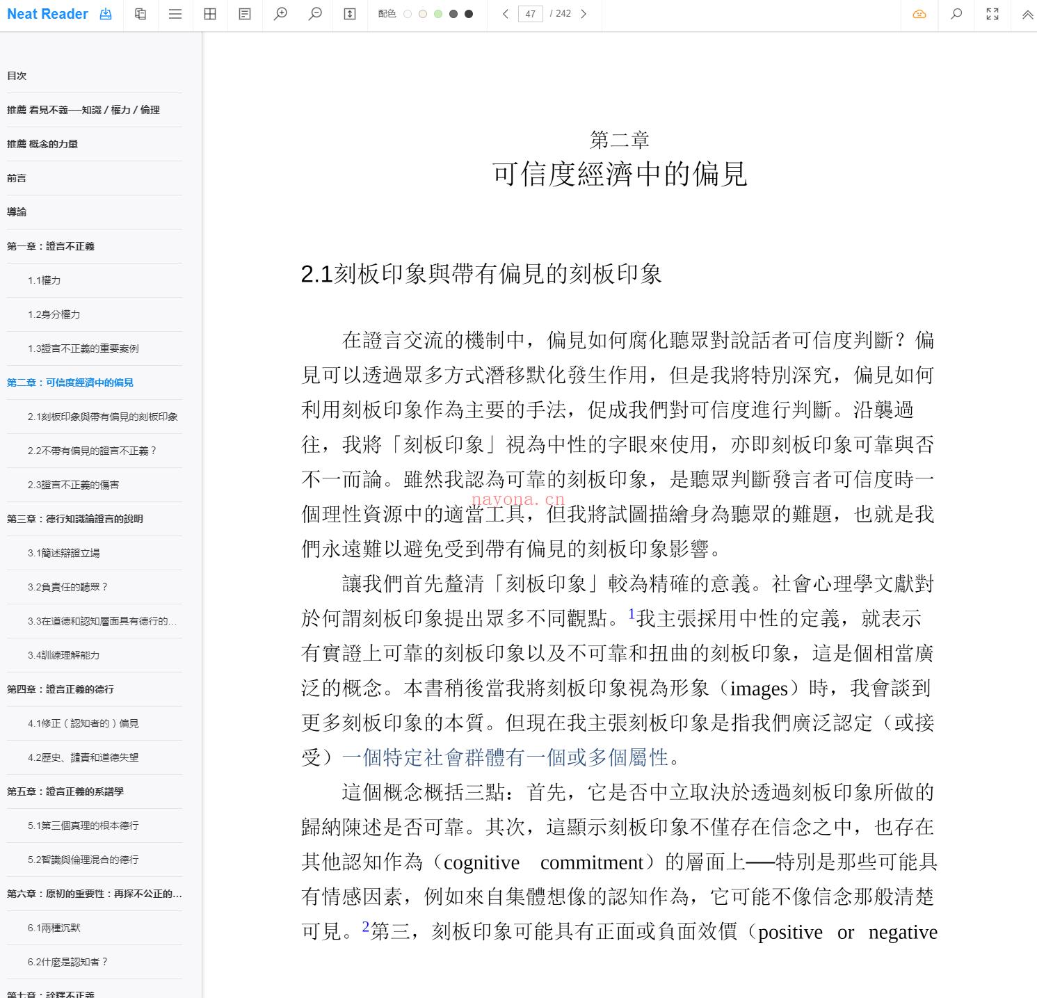Jump to 第六章：原初的重要性
Viewport: 1037px width, 998px height.
(x=94, y=894)
